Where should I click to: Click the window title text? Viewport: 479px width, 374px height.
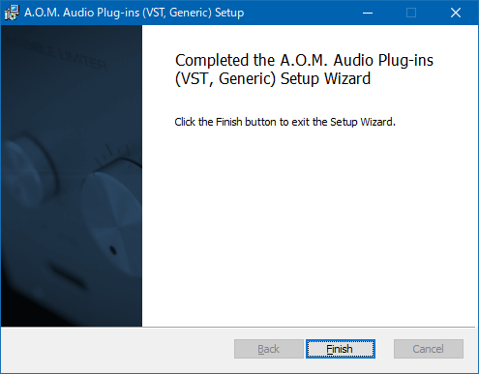pyautogui.click(x=134, y=13)
